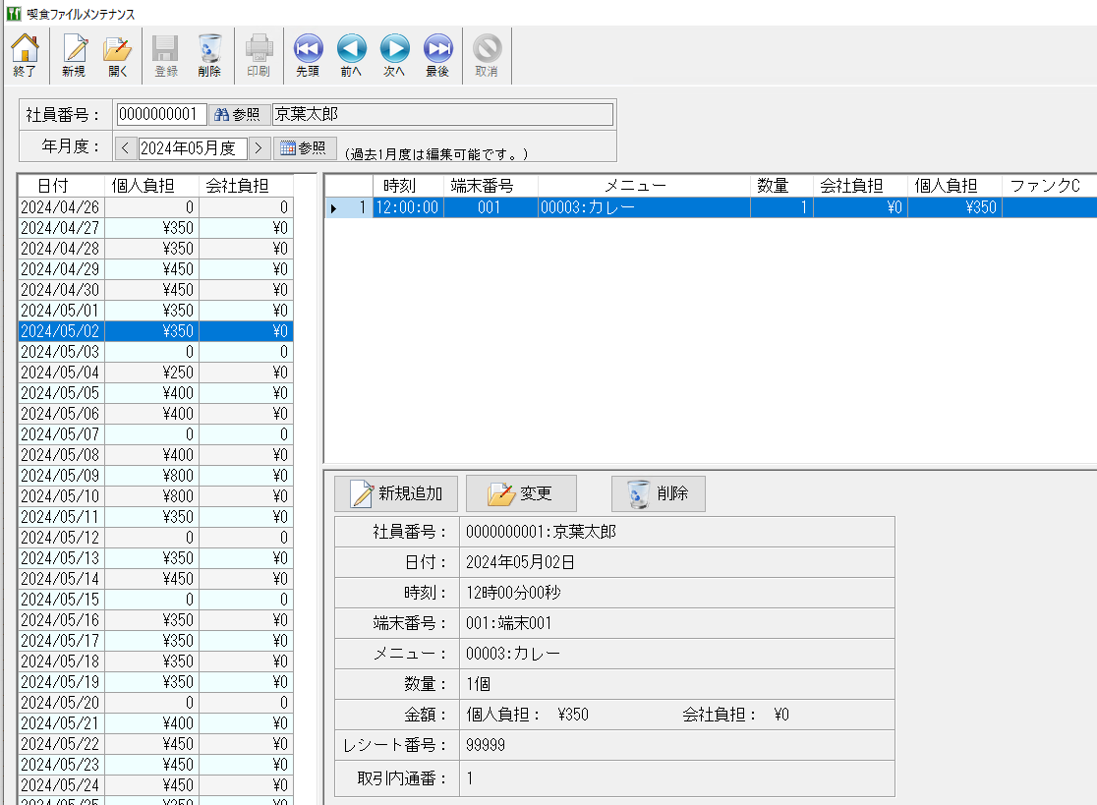
Task: Jump to last record with 最後
Action: tap(437, 54)
